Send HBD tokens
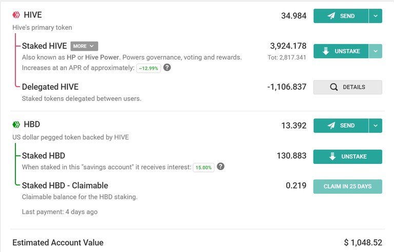The height and width of the screenshot is (252, 394). [341, 125]
